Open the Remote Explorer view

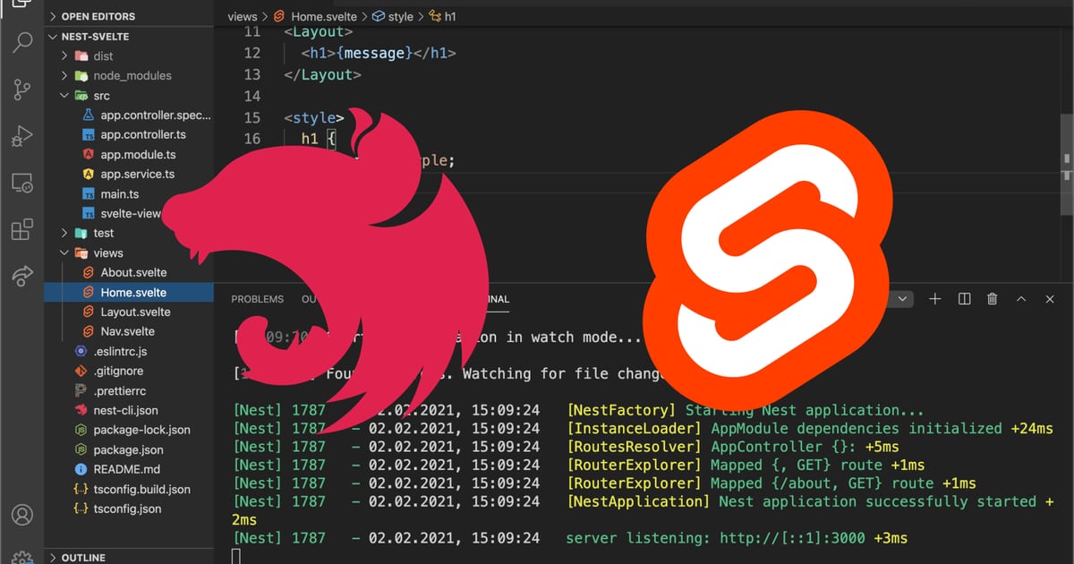22,182
